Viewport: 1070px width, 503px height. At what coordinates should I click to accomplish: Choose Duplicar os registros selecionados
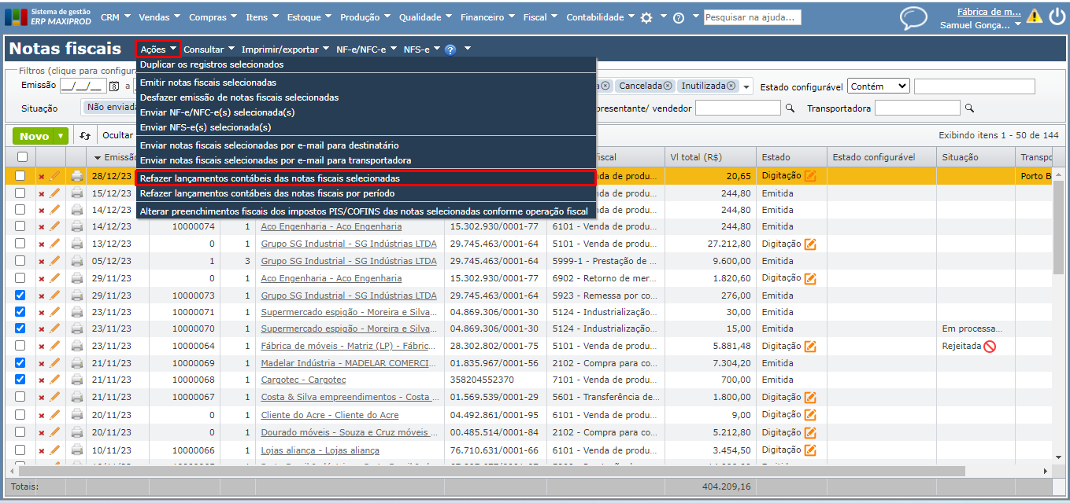coord(212,64)
